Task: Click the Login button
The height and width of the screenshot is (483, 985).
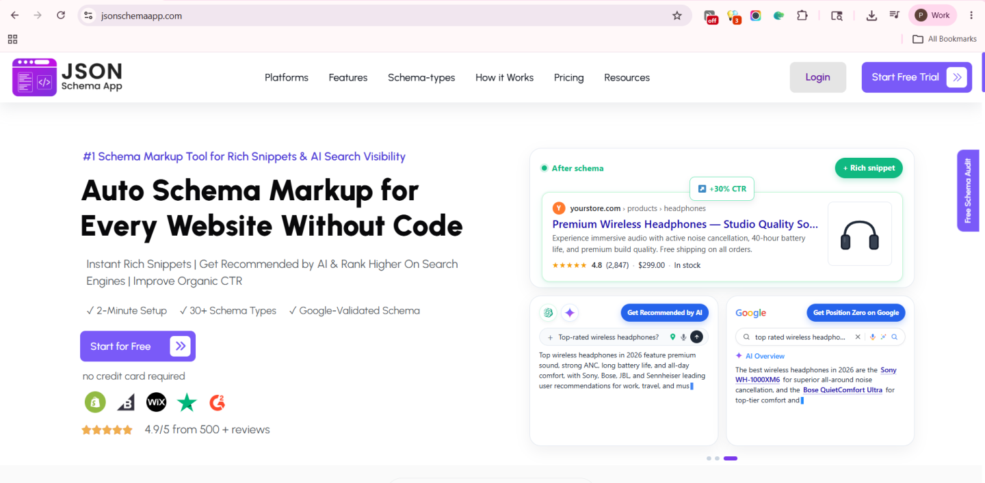Action: pos(818,77)
